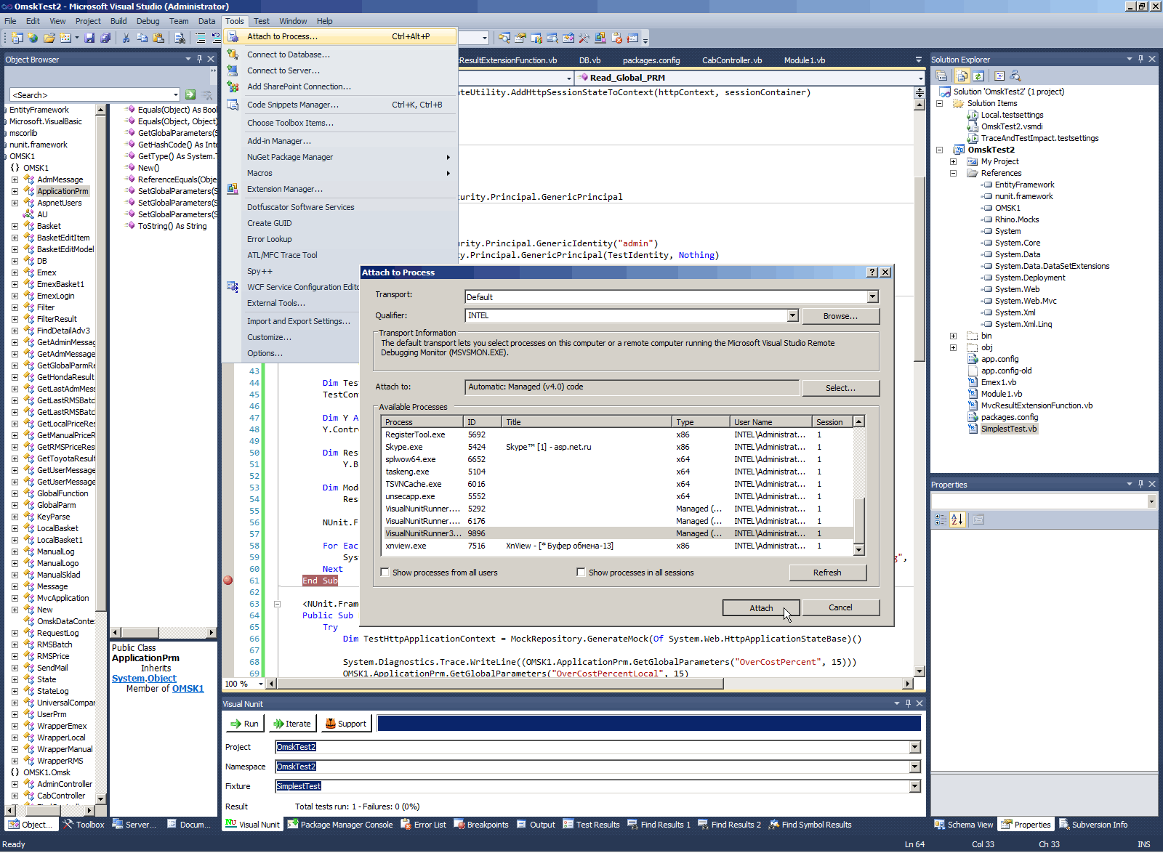1163x853 pixels.
Task: Select the Skype.exe process row
Action: (x=618, y=447)
